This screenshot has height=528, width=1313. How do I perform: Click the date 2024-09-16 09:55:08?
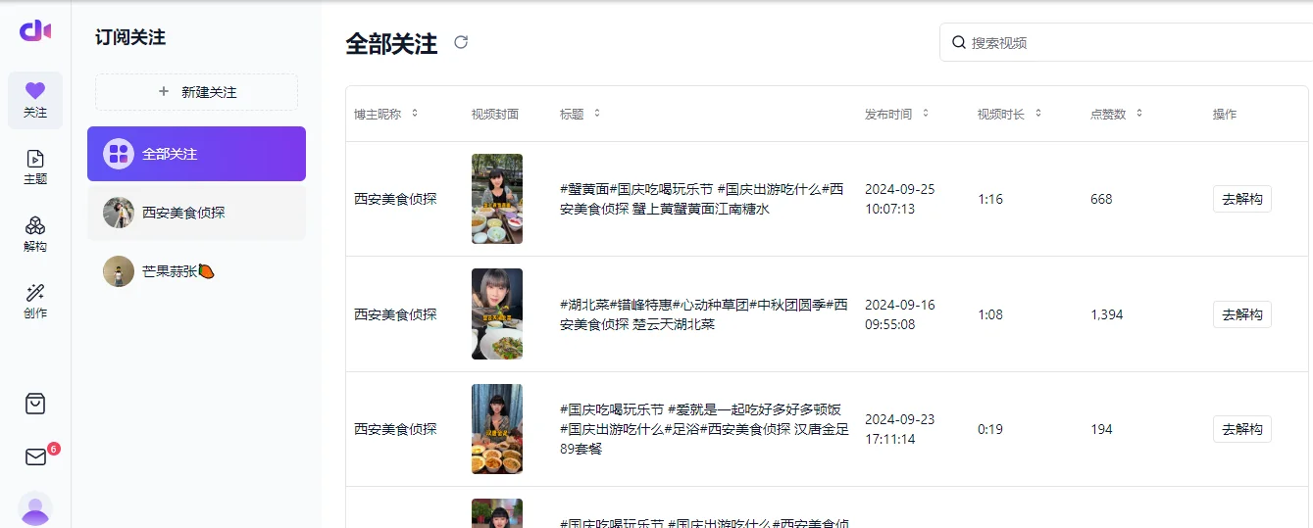point(900,314)
